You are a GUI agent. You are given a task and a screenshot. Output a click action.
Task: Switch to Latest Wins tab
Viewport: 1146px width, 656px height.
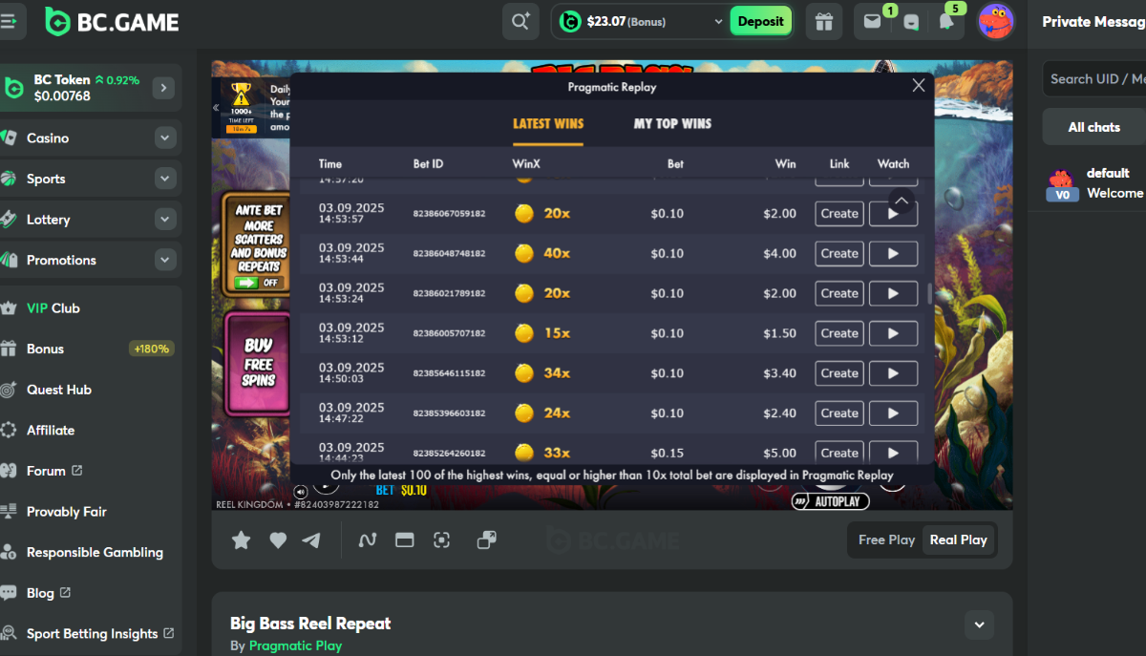(x=548, y=123)
